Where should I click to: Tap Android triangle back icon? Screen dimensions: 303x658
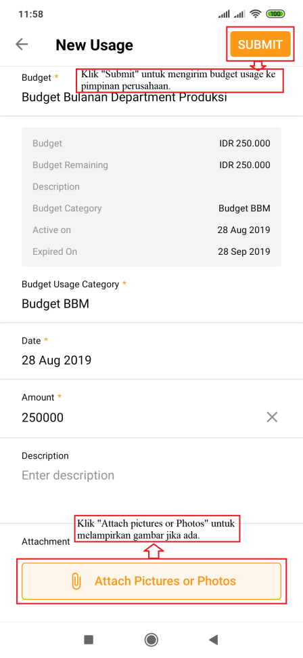[214, 640]
